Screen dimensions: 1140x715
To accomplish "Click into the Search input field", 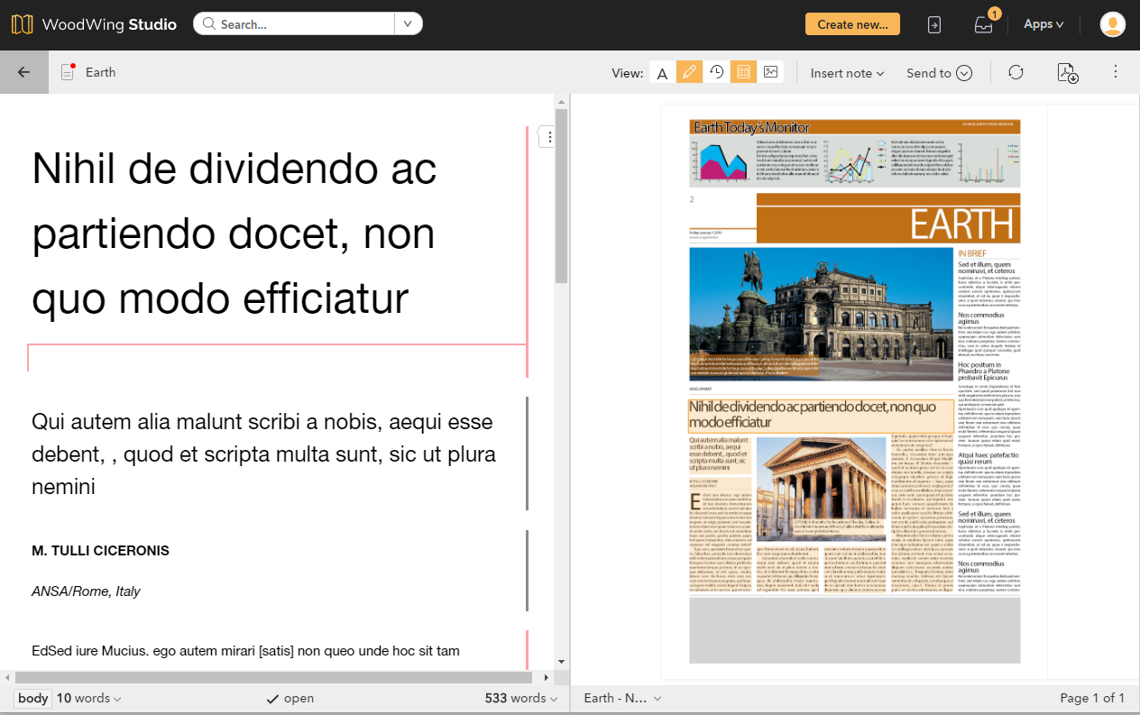I will (x=302, y=24).
